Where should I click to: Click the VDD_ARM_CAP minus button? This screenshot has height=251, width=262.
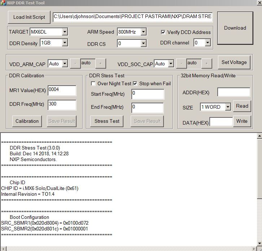[75, 64]
